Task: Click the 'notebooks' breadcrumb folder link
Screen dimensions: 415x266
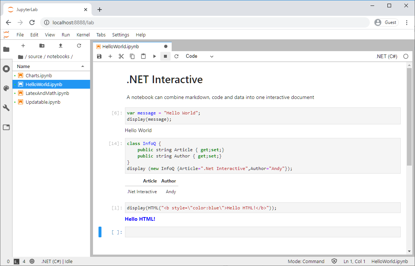Action: (x=58, y=56)
